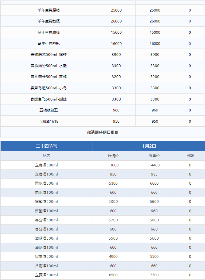205x280 pixels.
Task: Click the 6600 retail price of 惊蛰酒500ml
Action: point(154,201)
